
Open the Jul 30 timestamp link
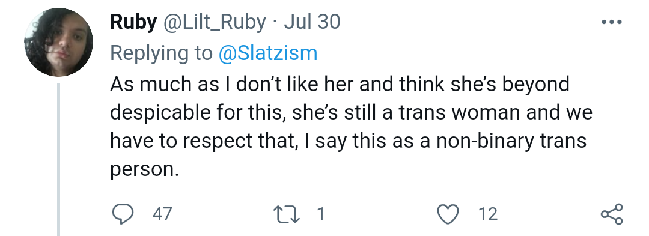click(x=312, y=22)
